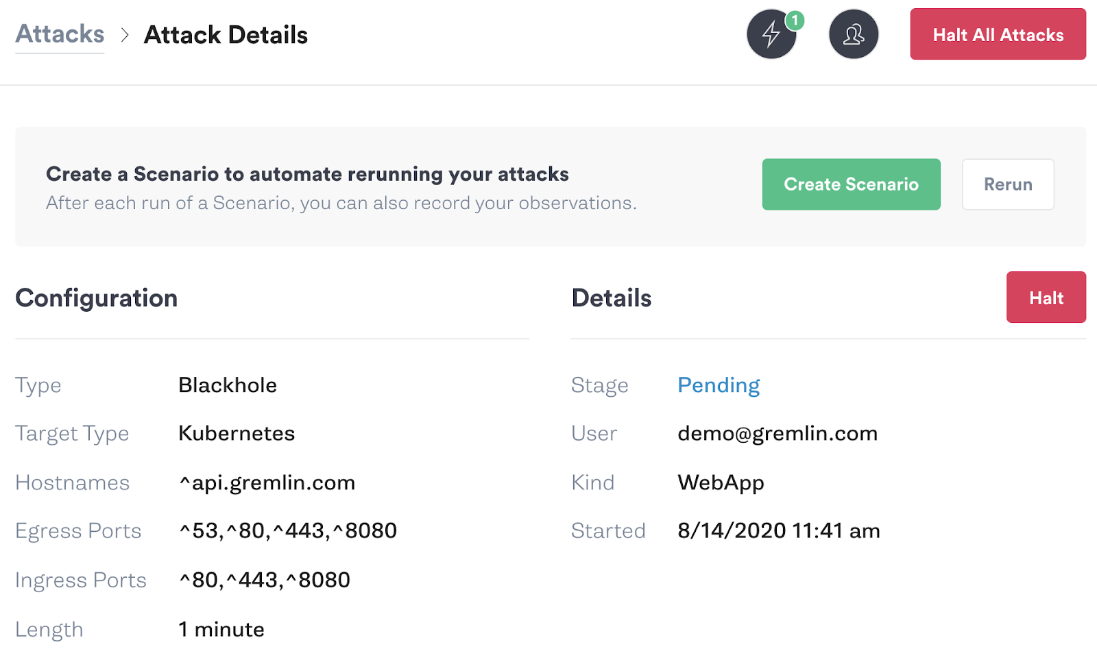Halt this attack with the Halt button

(1046, 297)
